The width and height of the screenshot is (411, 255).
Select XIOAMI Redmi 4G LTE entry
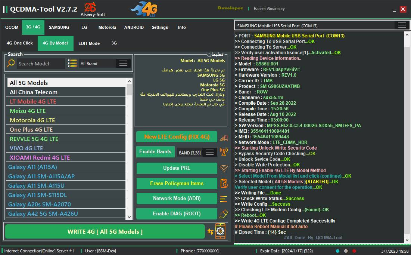coord(66,157)
